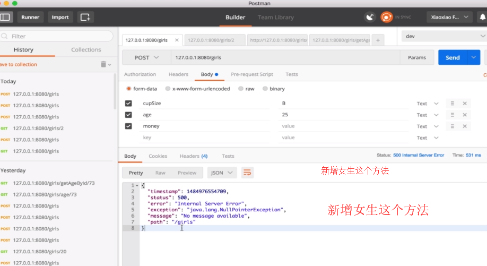Open bulk menu for age row

point(452,115)
